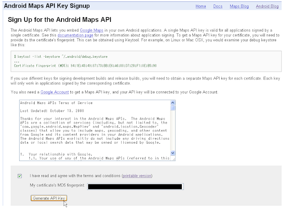
Task: Click the terms box scroll up arrow
Action: click(x=173, y=103)
